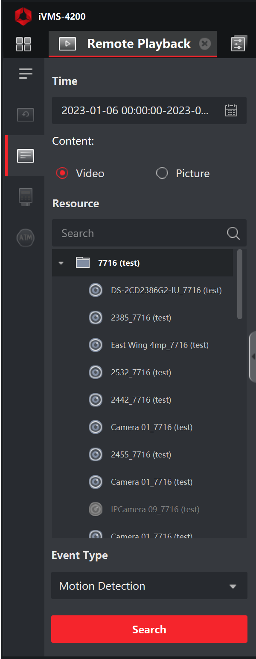The width and height of the screenshot is (256, 659).
Task: Close the Remote Playback tab
Action: pyautogui.click(x=205, y=43)
